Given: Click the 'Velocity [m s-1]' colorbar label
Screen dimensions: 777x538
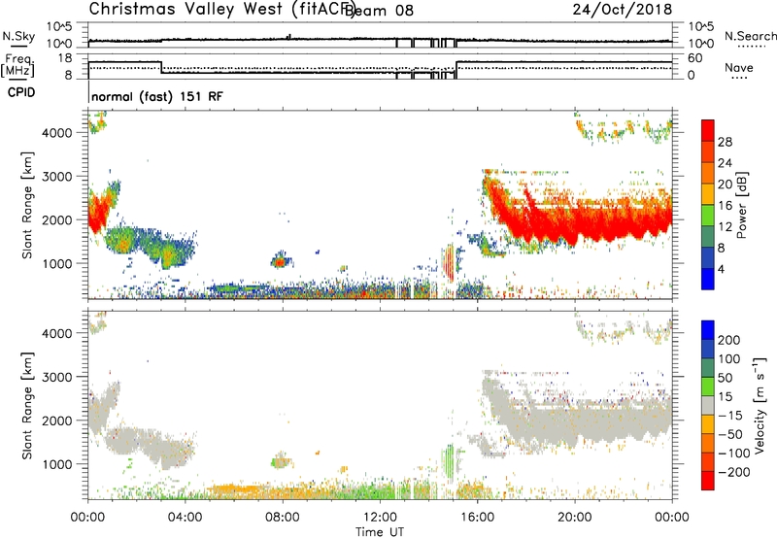Looking at the screenshot, I should pyautogui.click(x=760, y=405).
